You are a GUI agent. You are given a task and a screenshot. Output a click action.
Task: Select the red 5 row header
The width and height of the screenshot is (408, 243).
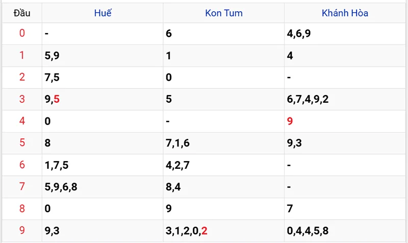coord(22,143)
